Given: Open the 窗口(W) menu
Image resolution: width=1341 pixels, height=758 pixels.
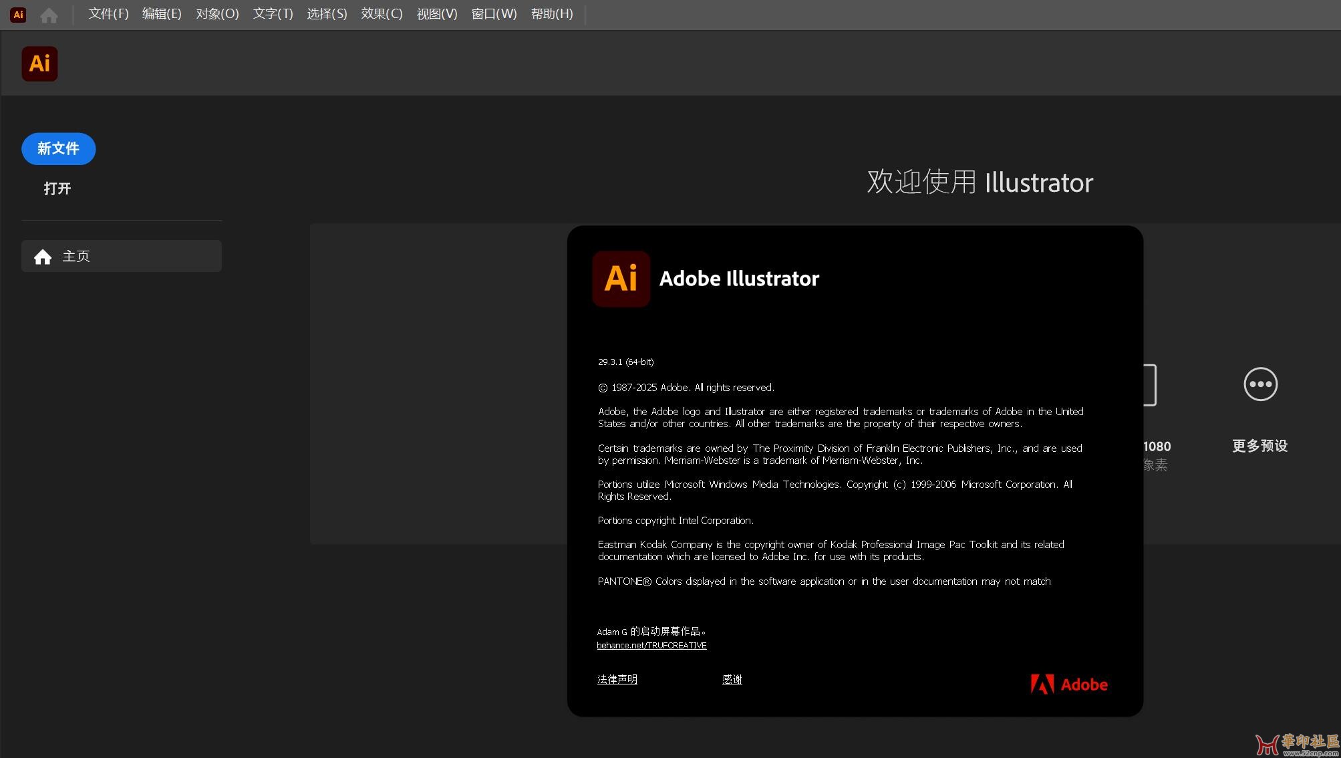Looking at the screenshot, I should click(x=494, y=14).
